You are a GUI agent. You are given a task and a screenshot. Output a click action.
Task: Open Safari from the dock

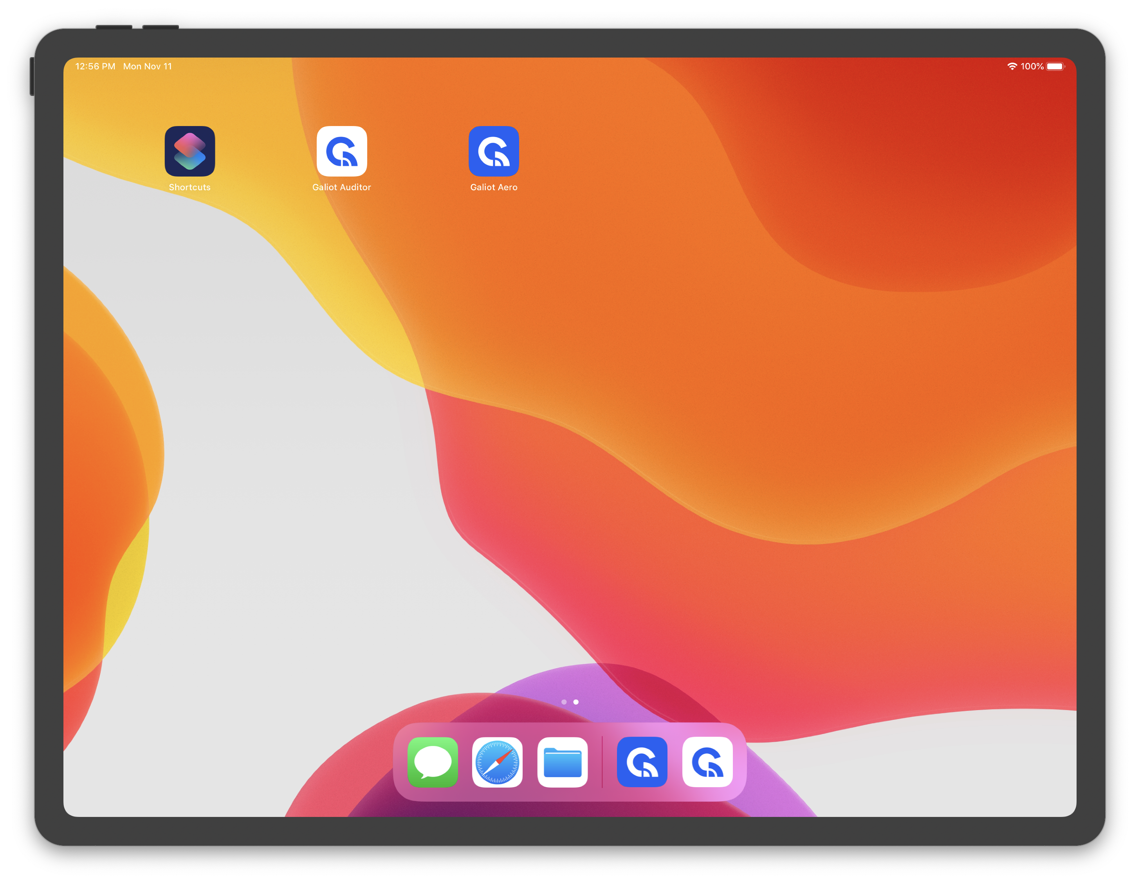click(497, 762)
